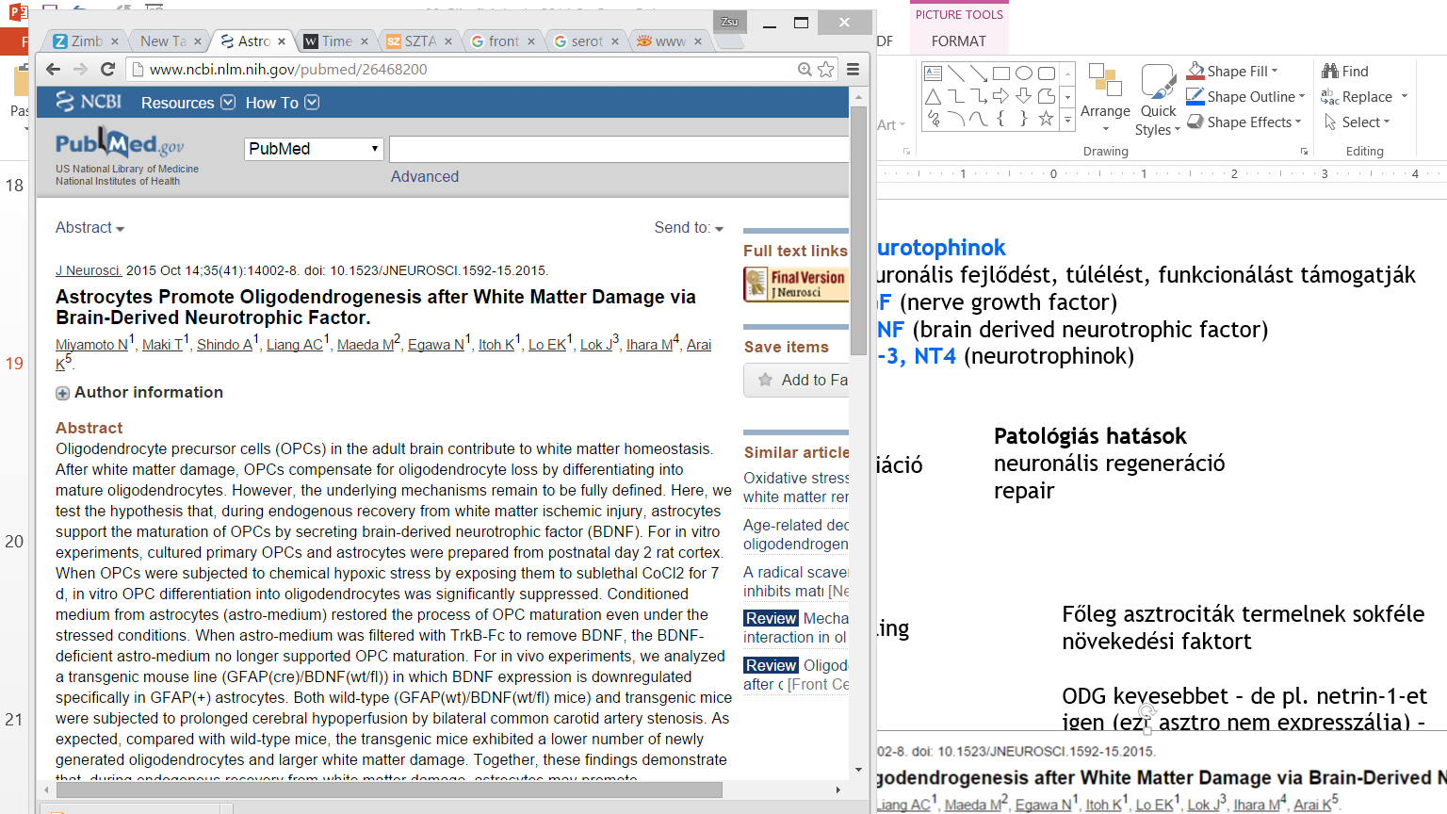Open NCBI How To menu
The image size is (1447, 814).
282,103
